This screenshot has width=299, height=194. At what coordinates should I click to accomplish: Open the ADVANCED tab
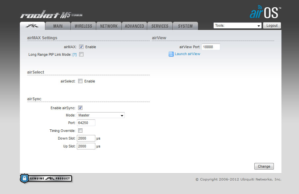[134, 25]
